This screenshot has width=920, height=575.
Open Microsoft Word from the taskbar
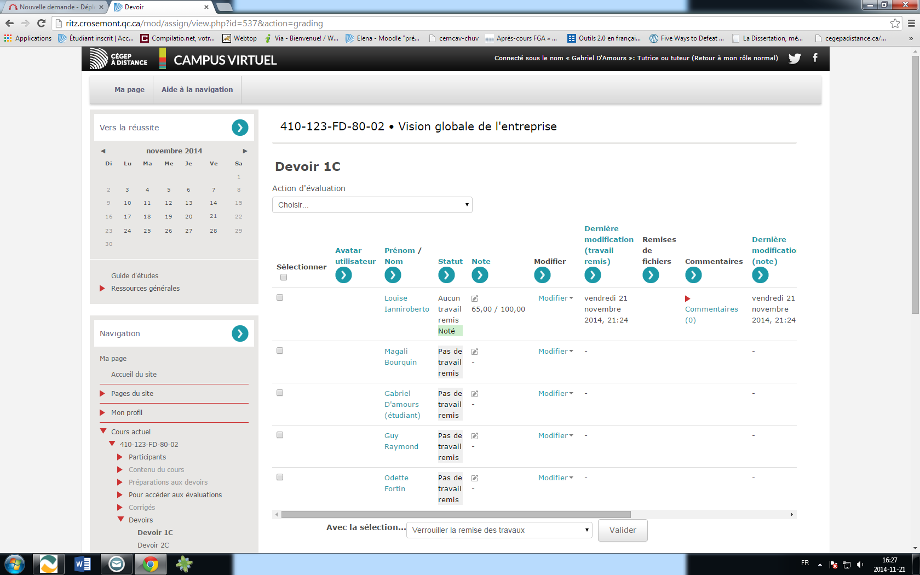click(x=82, y=563)
